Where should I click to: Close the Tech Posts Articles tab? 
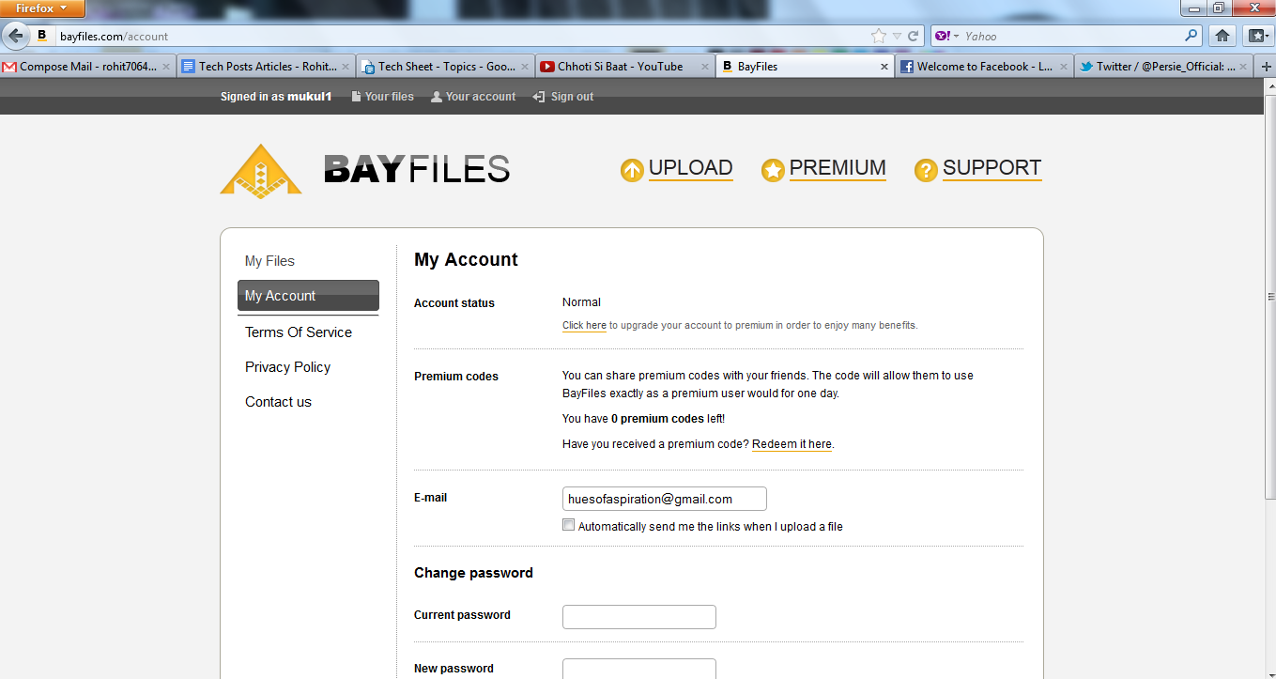[x=346, y=67]
